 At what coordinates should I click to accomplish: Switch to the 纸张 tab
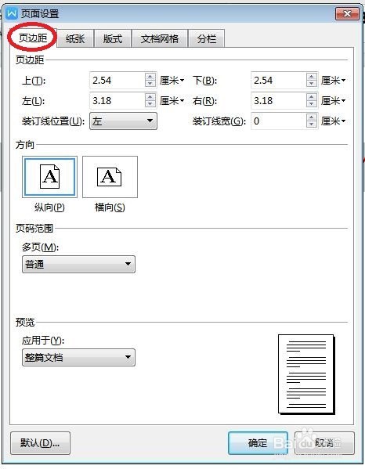(x=75, y=38)
